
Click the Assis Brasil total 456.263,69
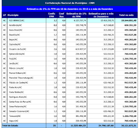(130, 30)
